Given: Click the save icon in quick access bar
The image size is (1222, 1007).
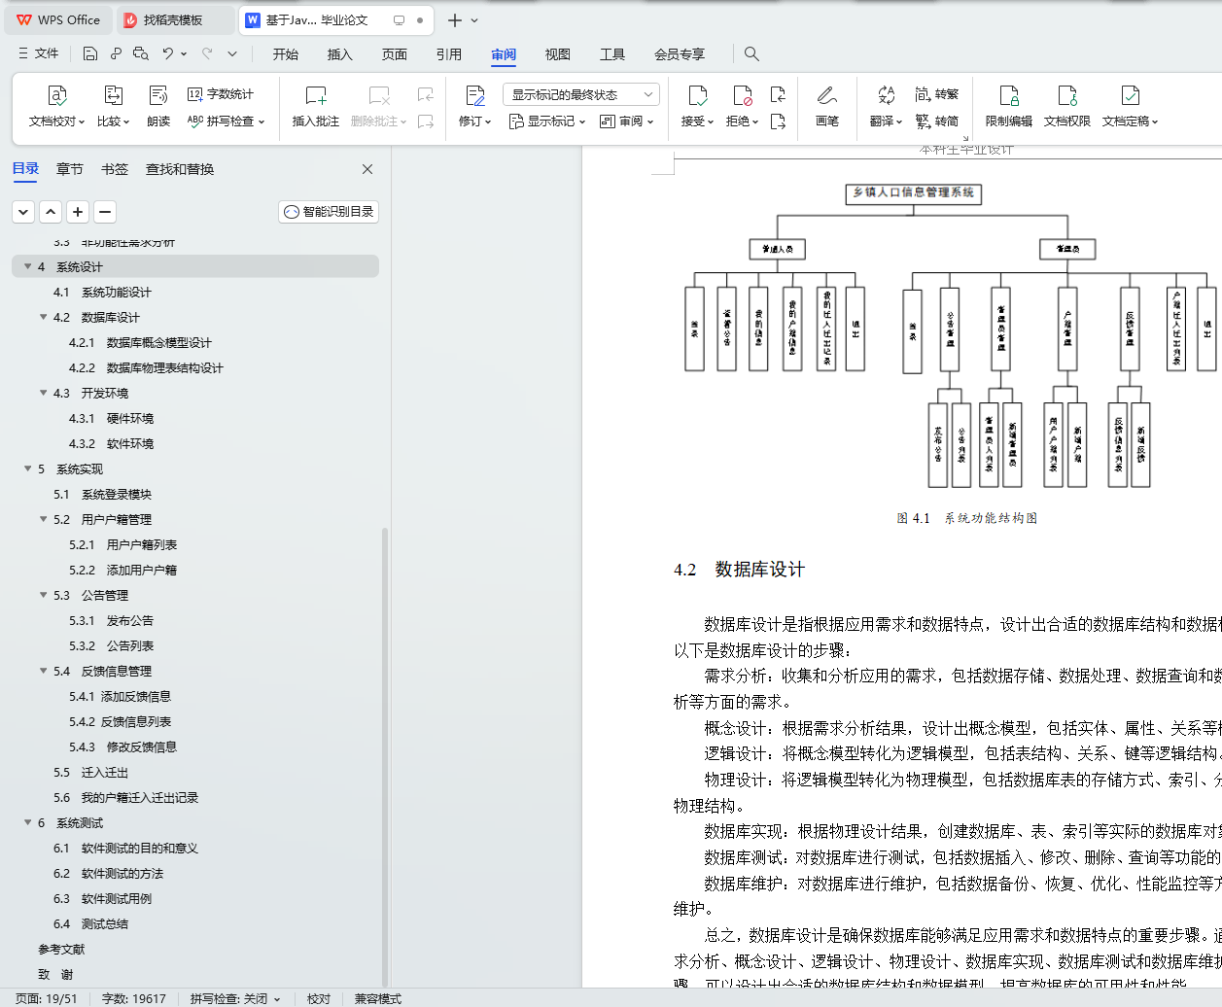Looking at the screenshot, I should (90, 53).
